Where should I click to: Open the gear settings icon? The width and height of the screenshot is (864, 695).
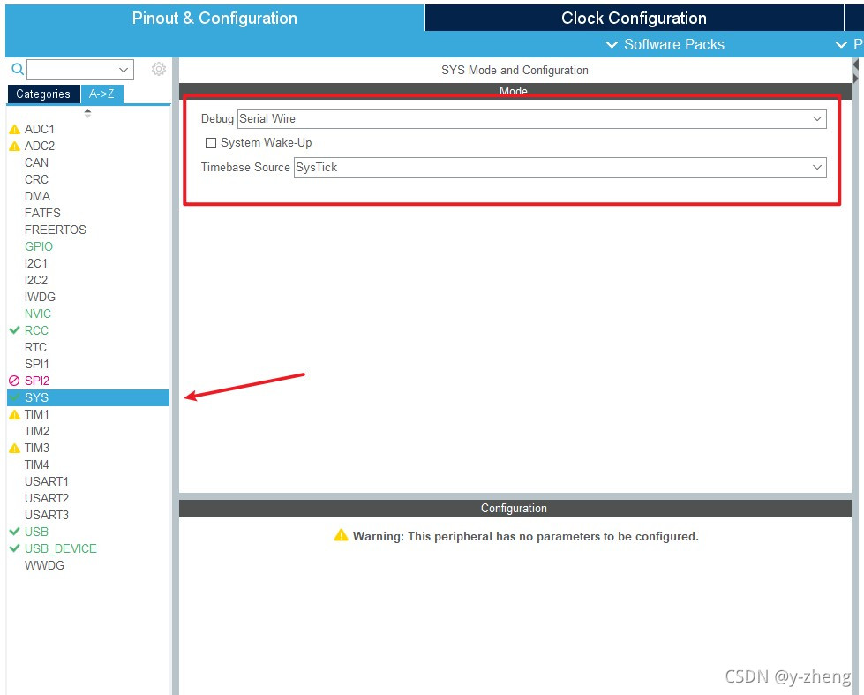(159, 69)
